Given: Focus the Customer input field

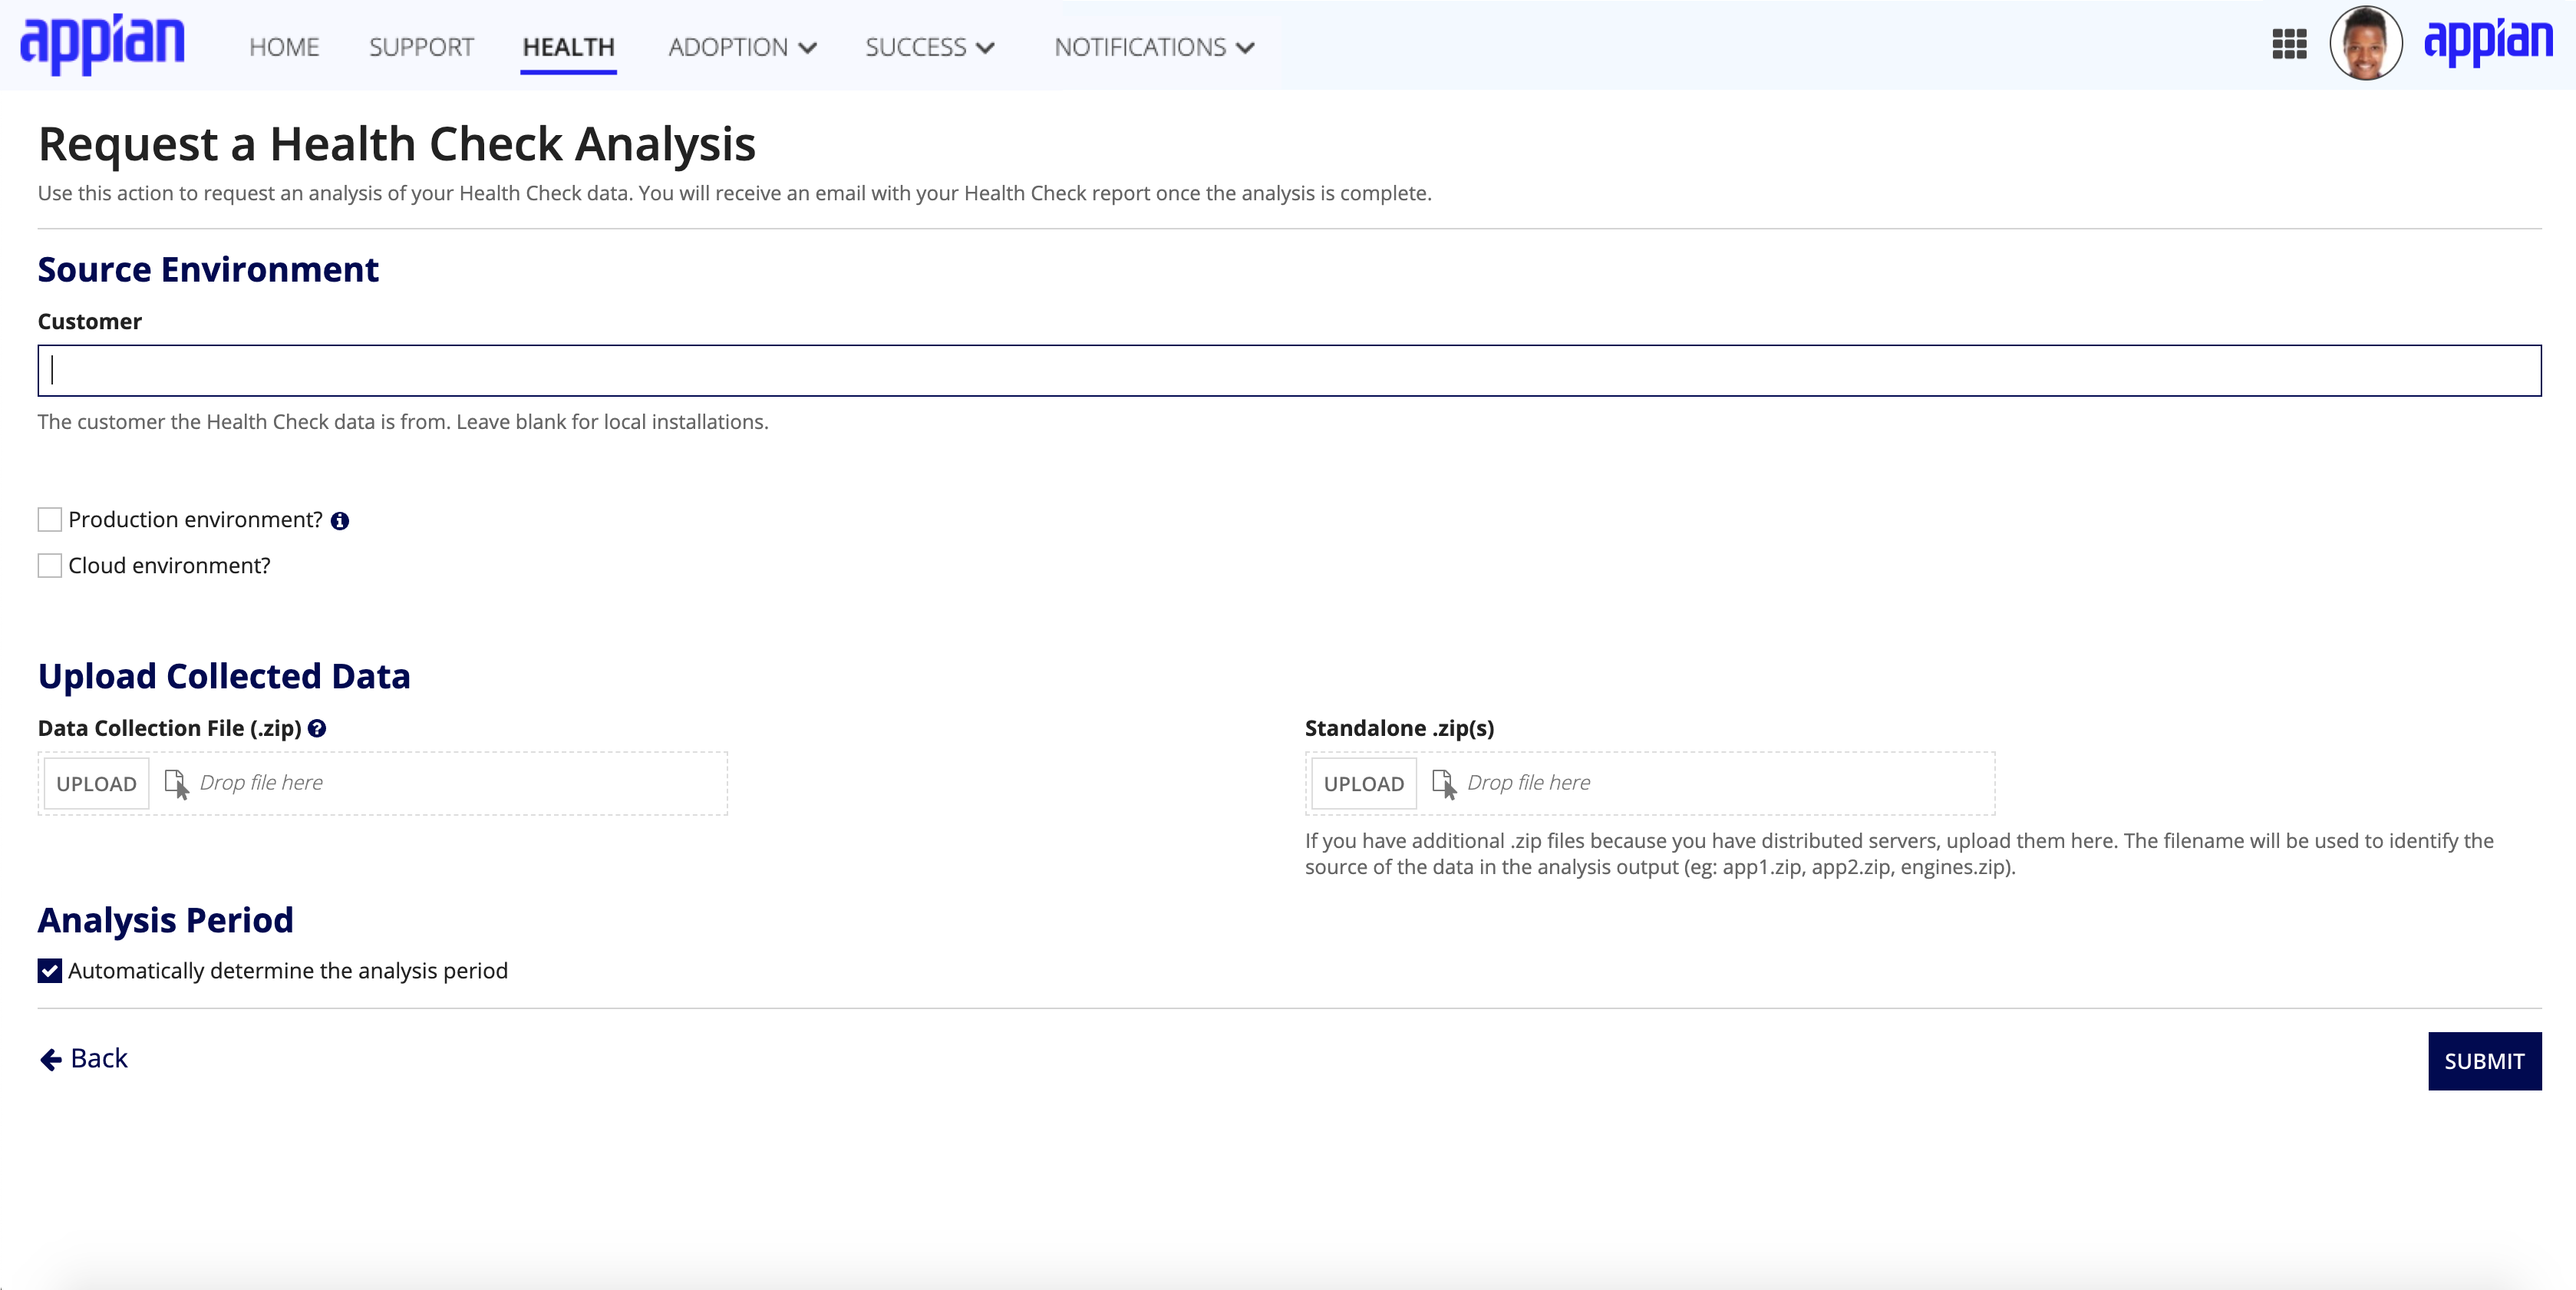Looking at the screenshot, I should [x=1289, y=371].
